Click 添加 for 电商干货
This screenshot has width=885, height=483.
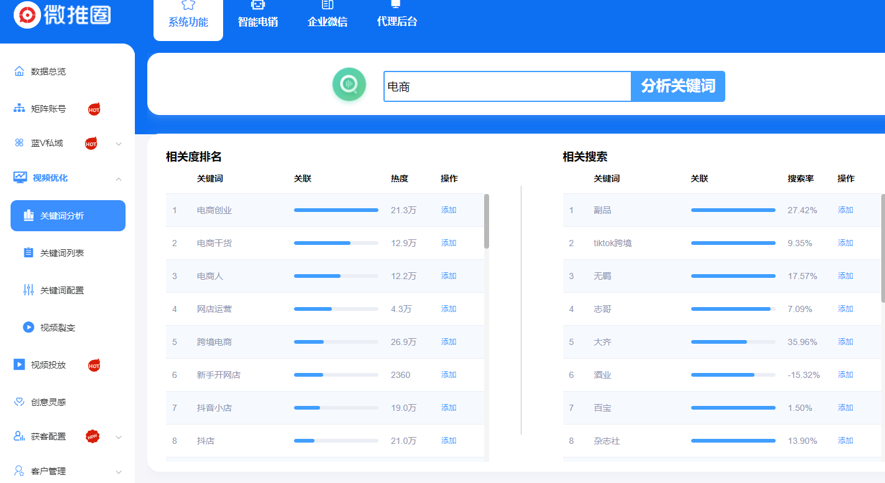point(449,243)
